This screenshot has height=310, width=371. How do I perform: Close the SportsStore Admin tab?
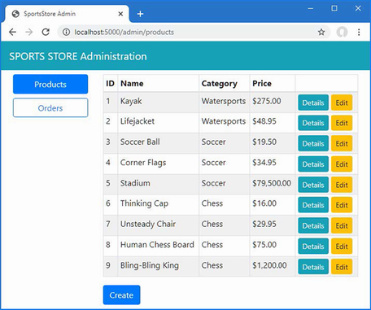point(120,14)
